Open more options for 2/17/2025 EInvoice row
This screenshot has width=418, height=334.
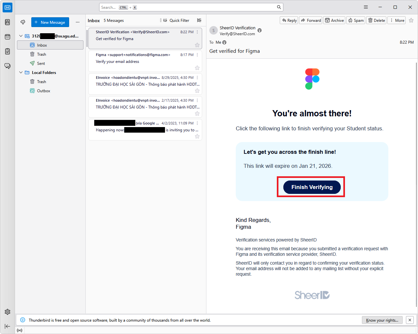point(197,100)
